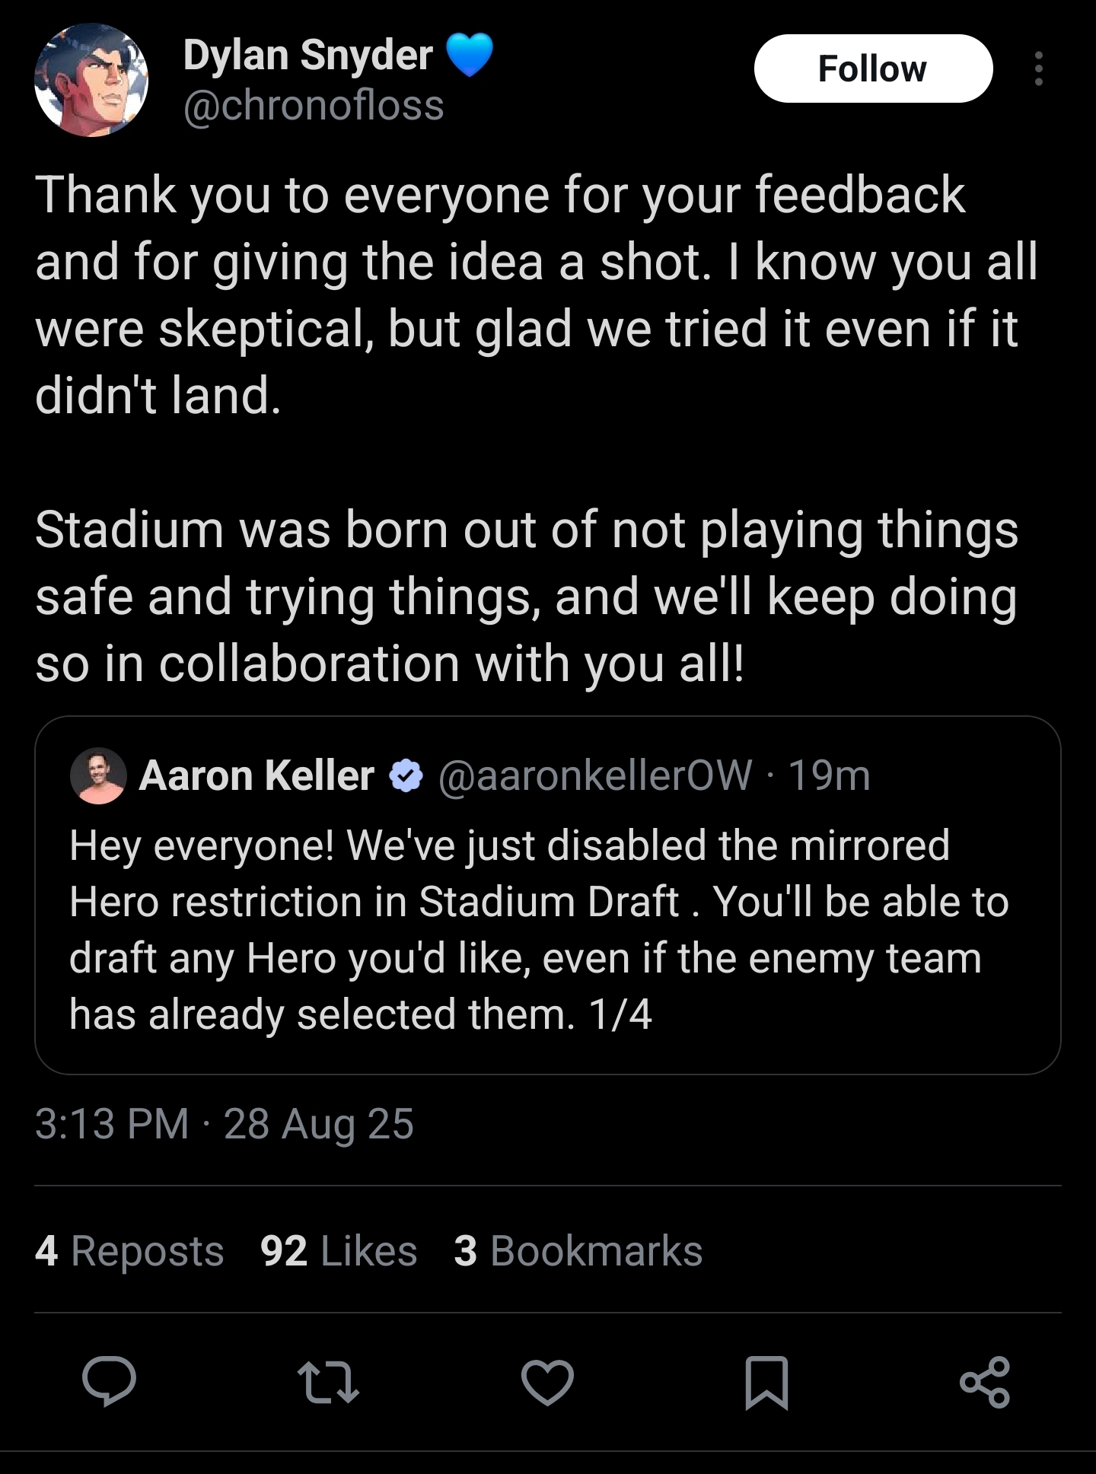
Task: Open the quoted tweet about Stadium Draft
Action: (x=547, y=930)
